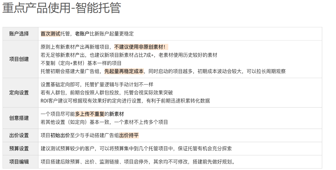Click the 项目编辑 row header cell
The image size is (336, 170).
19,162
